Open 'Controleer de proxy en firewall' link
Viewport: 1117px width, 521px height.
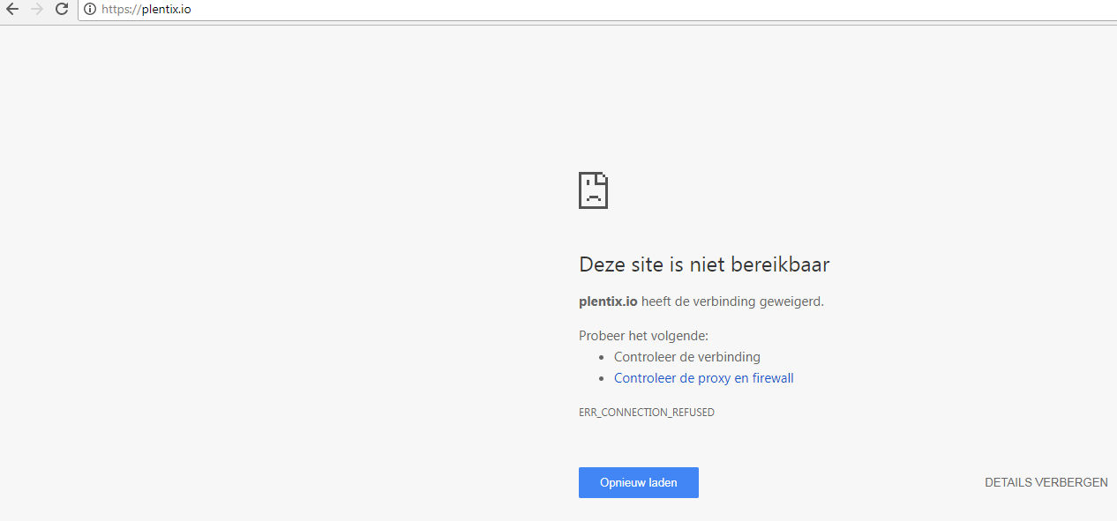(704, 378)
